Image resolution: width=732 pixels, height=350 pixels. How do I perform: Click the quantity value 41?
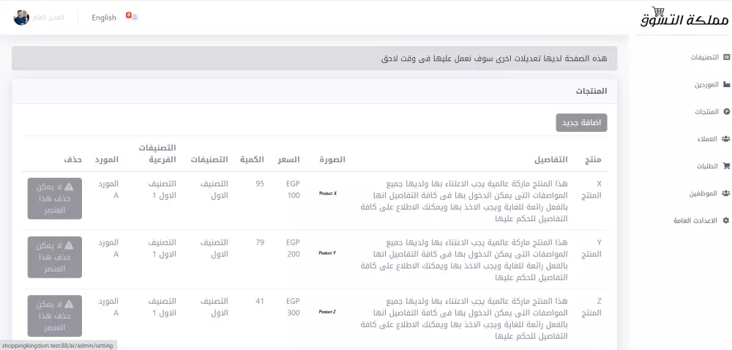click(260, 302)
